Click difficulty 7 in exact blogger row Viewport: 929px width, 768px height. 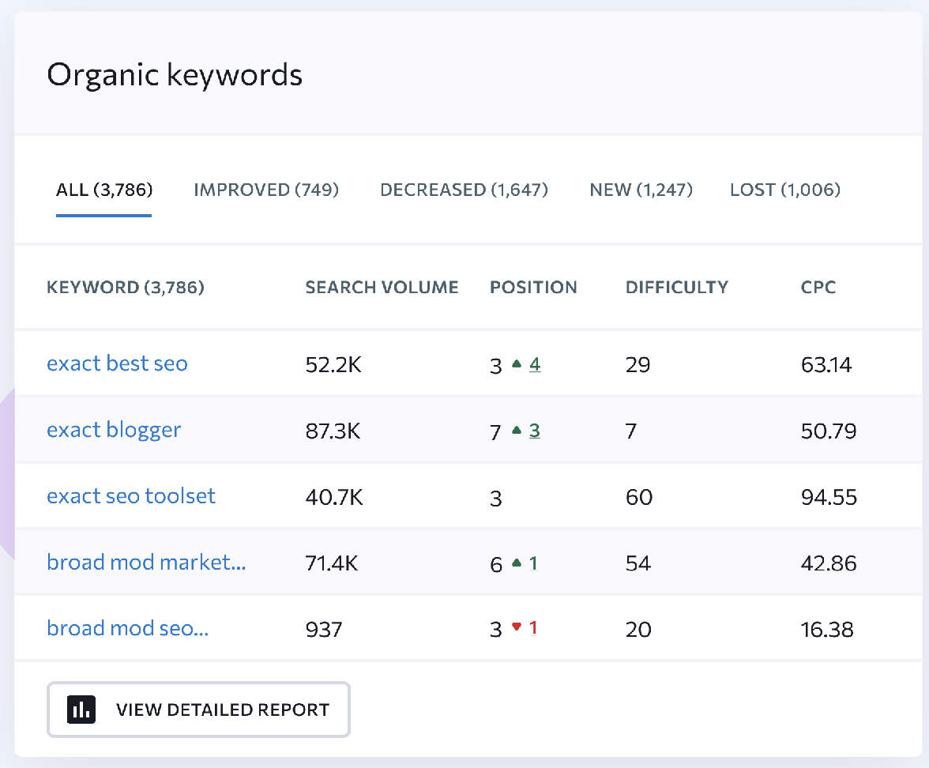point(631,431)
